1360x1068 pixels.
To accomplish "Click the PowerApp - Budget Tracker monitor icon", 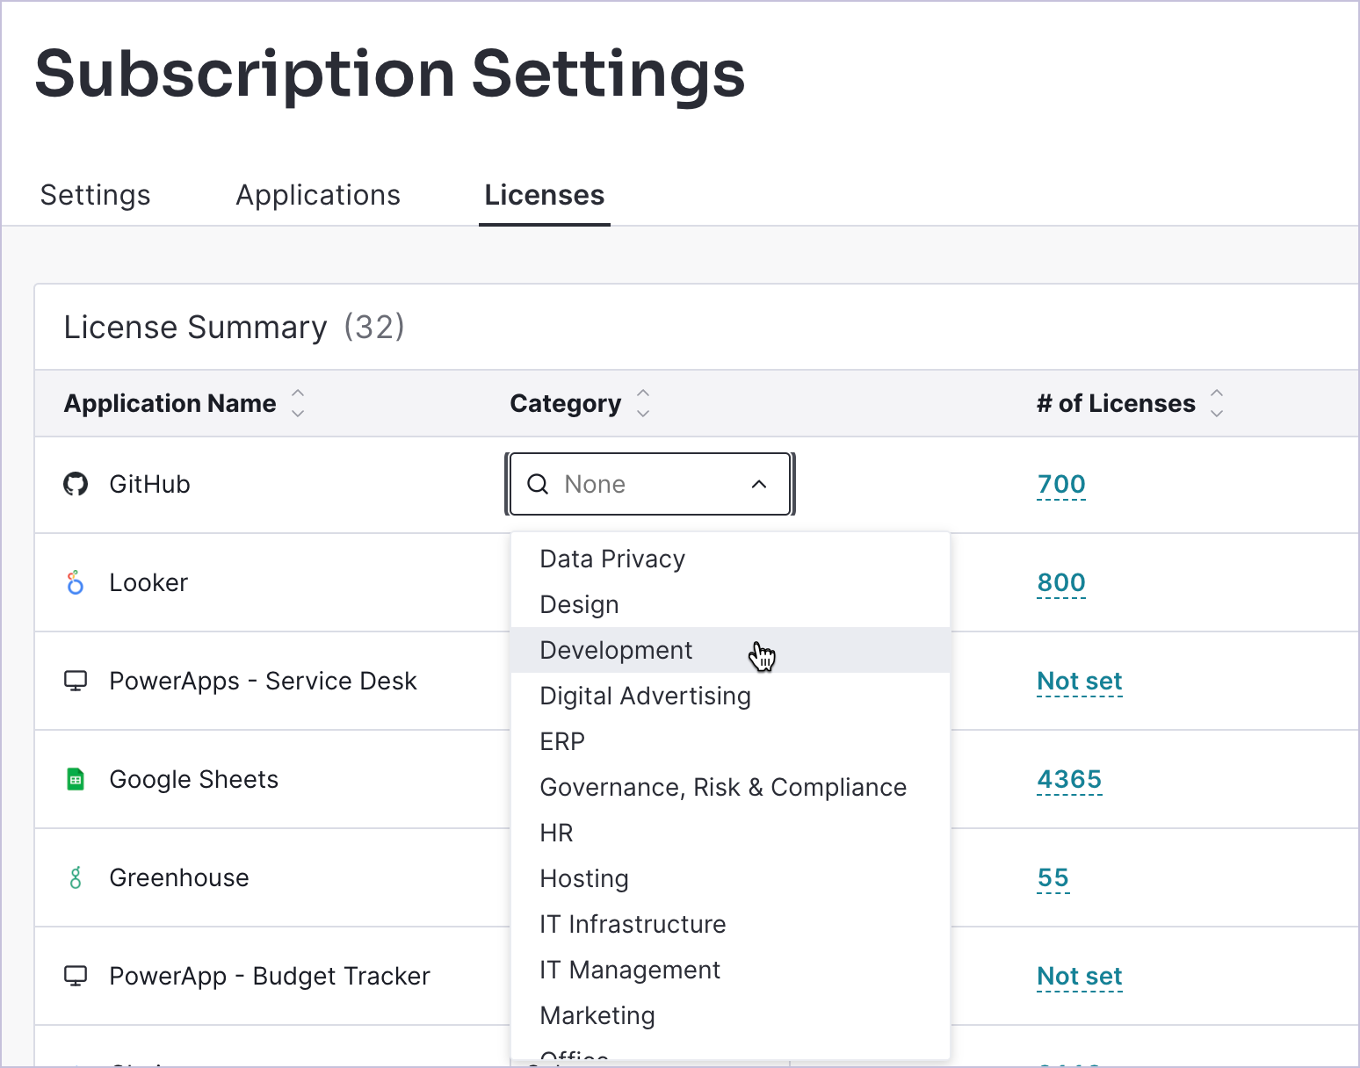I will coord(76,976).
